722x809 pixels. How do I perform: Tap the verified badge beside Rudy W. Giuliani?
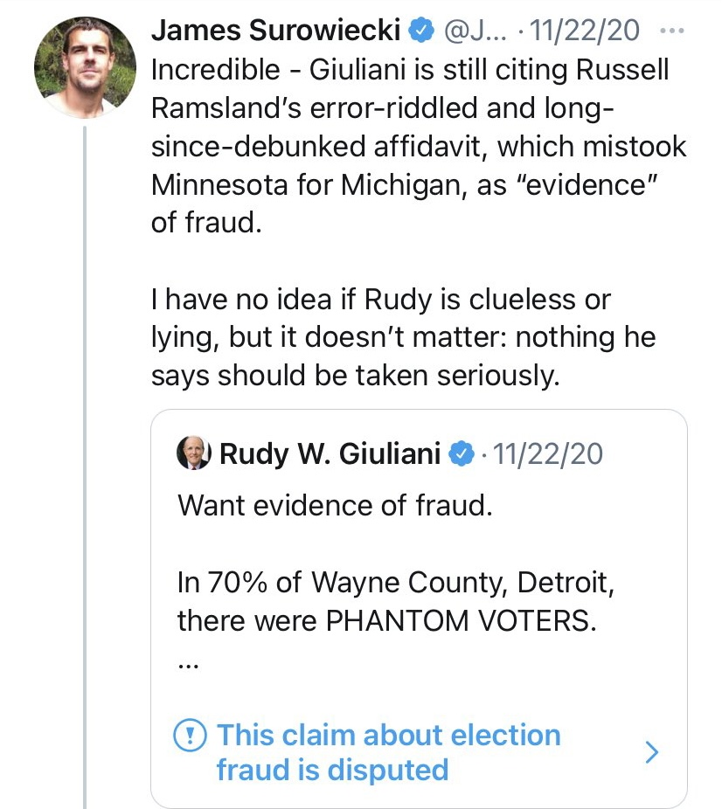point(462,453)
